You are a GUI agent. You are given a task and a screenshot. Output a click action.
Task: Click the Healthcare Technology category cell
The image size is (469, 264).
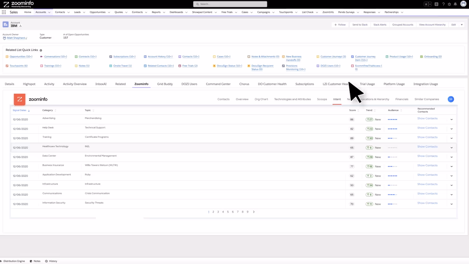coord(55,146)
